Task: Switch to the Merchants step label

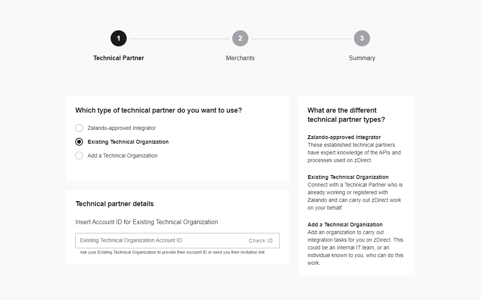Action: tap(240, 58)
